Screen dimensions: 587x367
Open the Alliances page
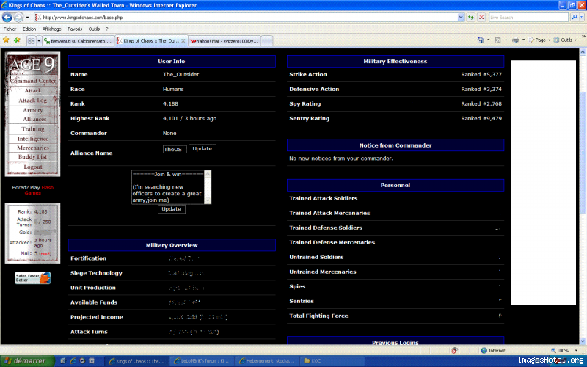(x=34, y=119)
